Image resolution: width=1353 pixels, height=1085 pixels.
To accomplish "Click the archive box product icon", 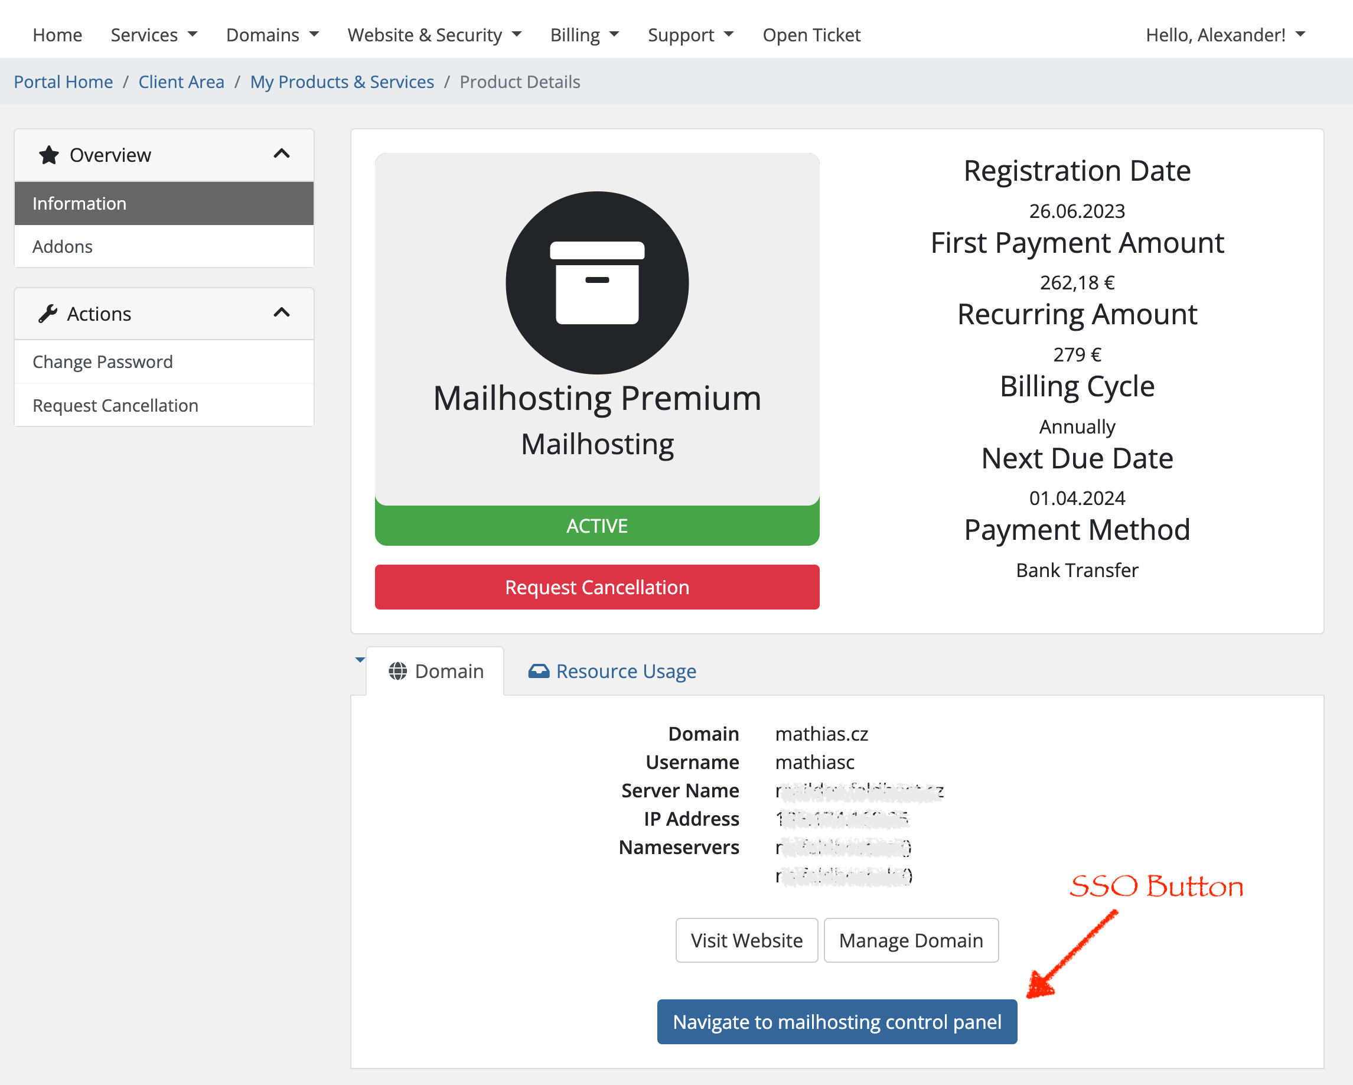I will tap(597, 282).
